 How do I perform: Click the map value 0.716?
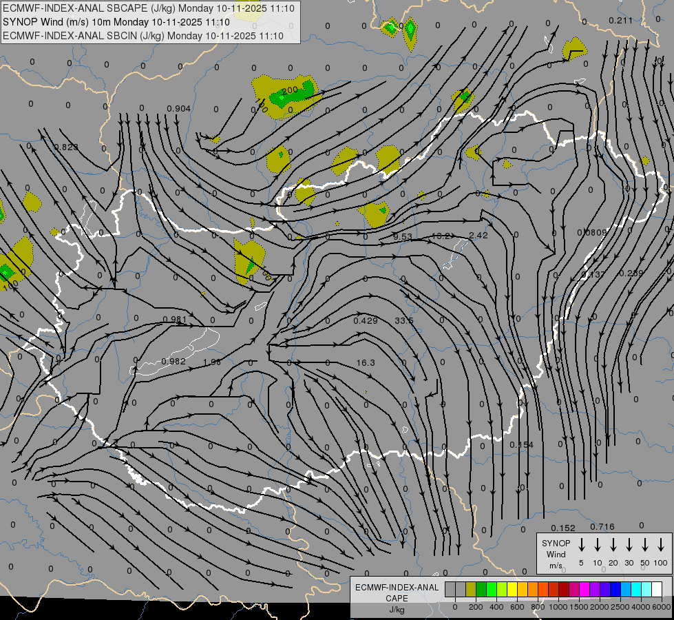(x=602, y=526)
